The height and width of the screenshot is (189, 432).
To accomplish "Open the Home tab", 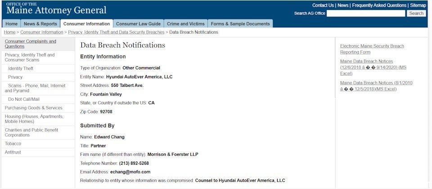I will pos(12,24).
